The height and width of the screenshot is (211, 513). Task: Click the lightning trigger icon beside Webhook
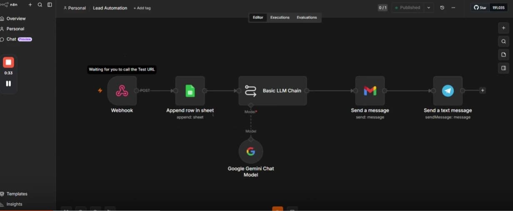point(100,90)
